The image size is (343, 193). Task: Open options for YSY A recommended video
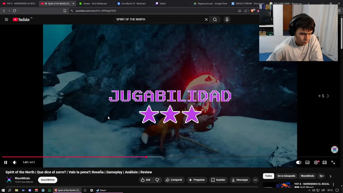pos(333,184)
